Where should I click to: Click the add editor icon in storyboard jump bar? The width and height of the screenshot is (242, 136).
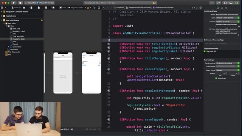coord(99,8)
